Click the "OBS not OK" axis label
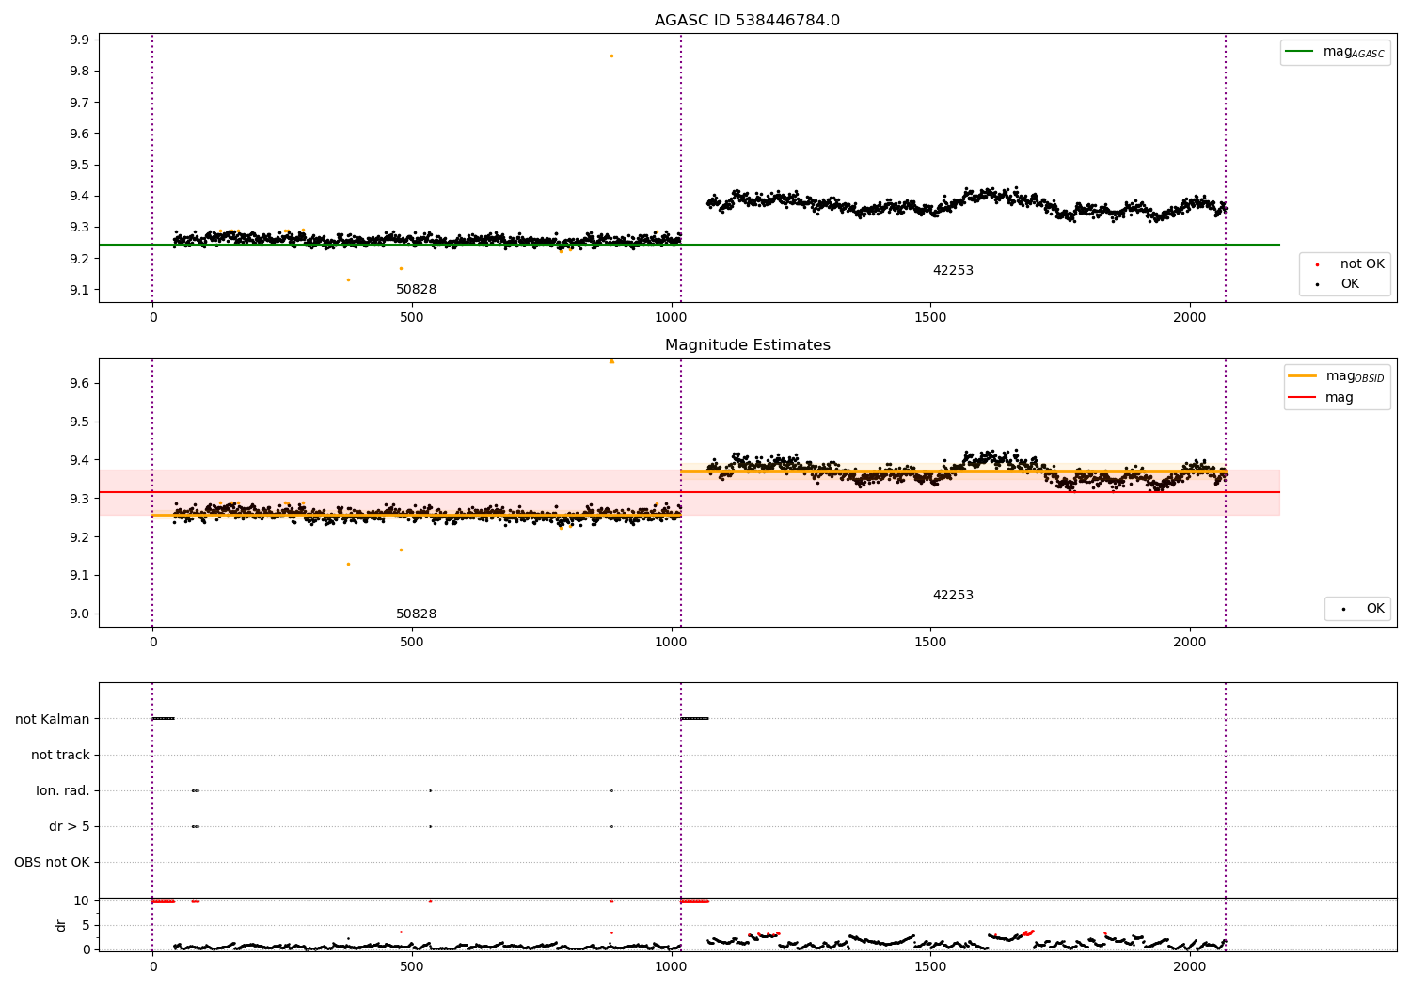Screen dimensions: 1411x988 click(52, 862)
